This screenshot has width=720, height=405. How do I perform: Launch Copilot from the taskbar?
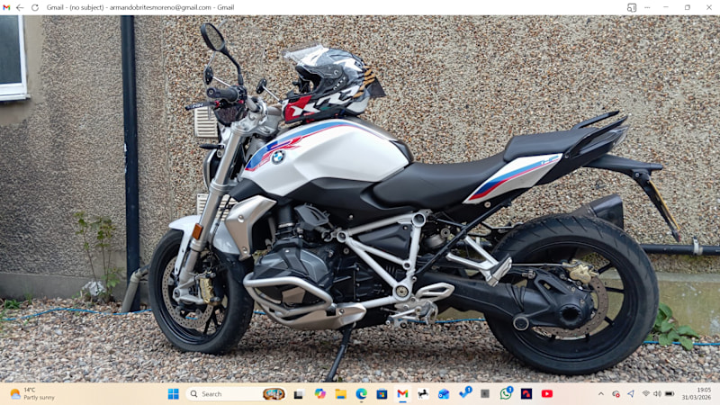(x=319, y=393)
